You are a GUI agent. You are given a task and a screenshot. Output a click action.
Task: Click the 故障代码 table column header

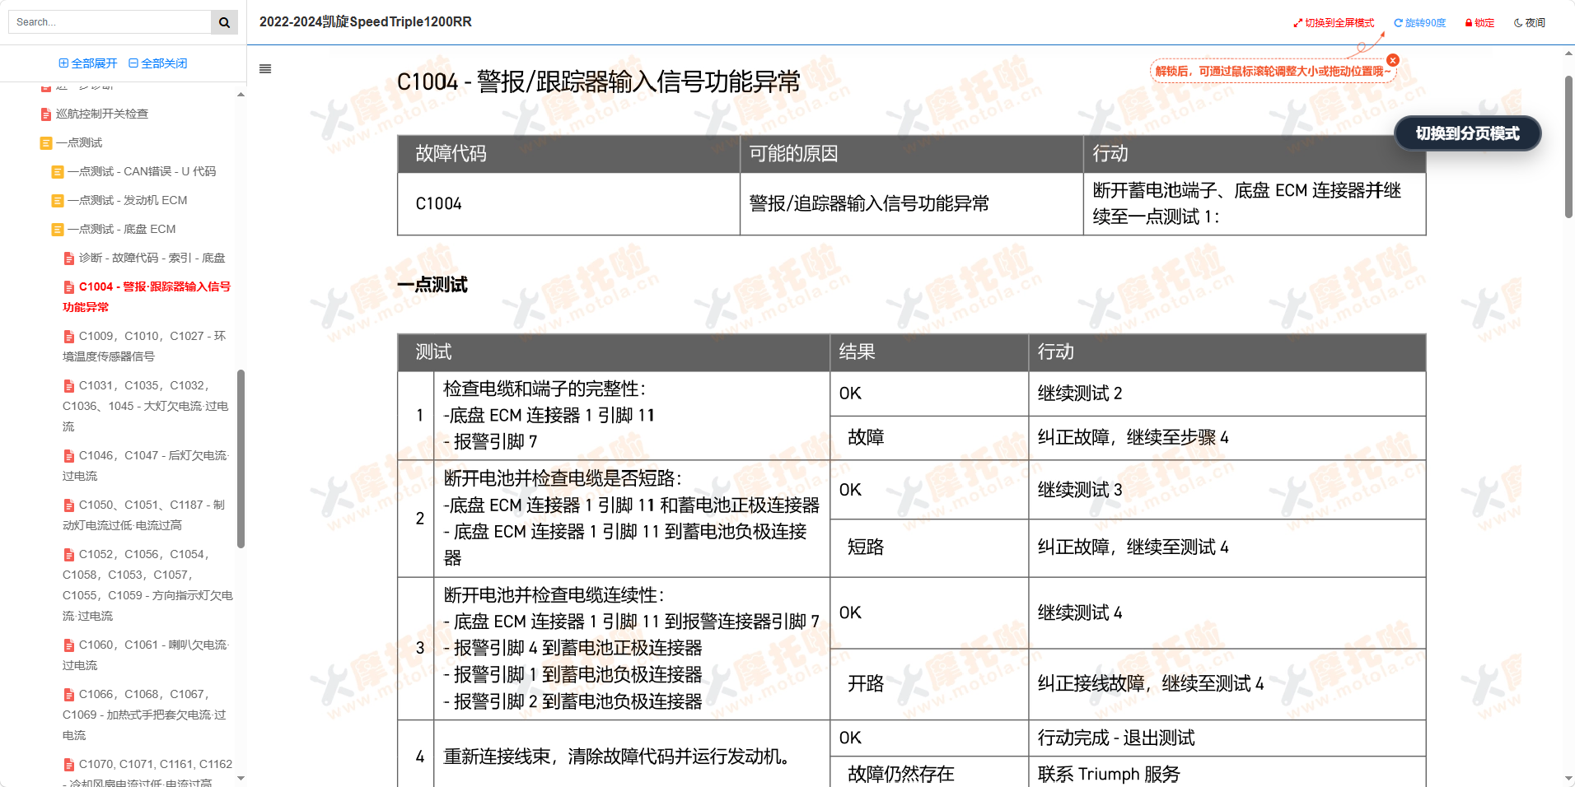click(568, 154)
